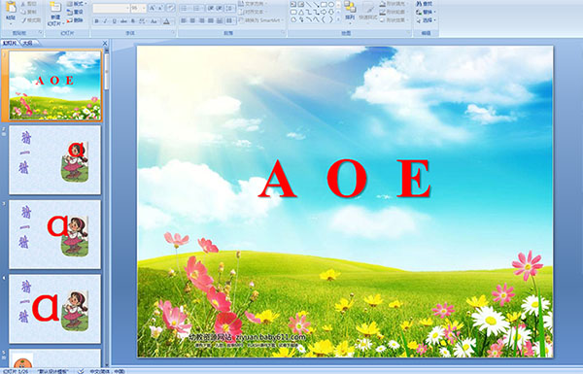Screen dimensions: 583x374
Task: Set paragraph alignment to left
Action: pos(184,20)
